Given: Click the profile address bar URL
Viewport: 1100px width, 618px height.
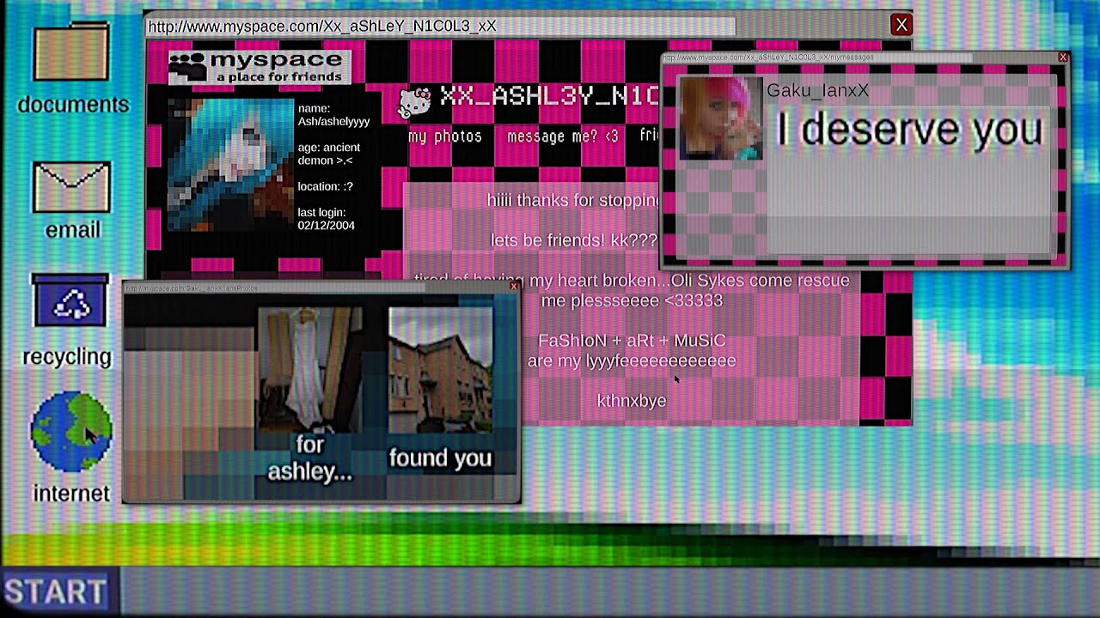Looking at the screenshot, I should (x=442, y=27).
